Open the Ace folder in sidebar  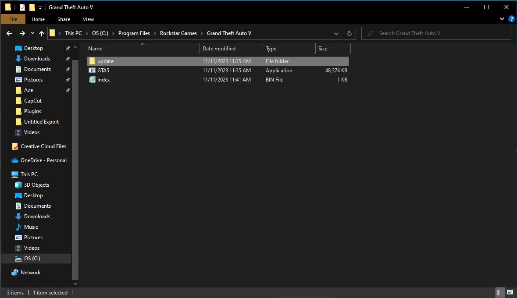pyautogui.click(x=29, y=90)
